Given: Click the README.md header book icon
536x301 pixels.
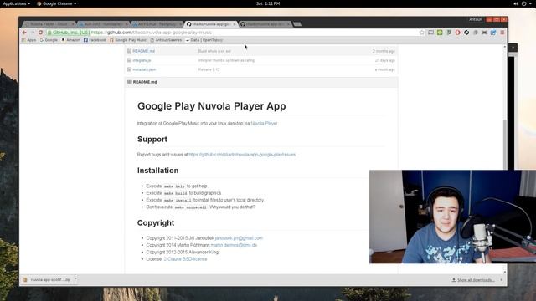Looking at the screenshot, I should pyautogui.click(x=130, y=82).
